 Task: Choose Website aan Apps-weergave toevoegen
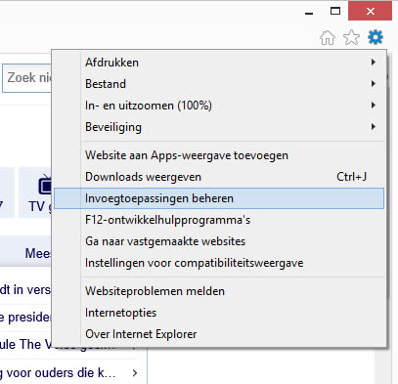(219, 155)
